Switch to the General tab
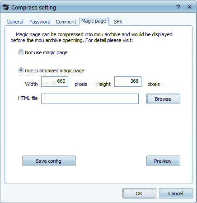This screenshot has height=203, width=197. tap(15, 22)
